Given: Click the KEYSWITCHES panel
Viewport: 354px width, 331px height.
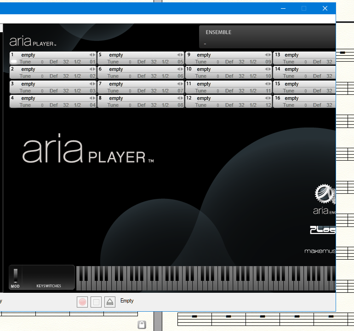Looking at the screenshot, I should (x=49, y=277).
